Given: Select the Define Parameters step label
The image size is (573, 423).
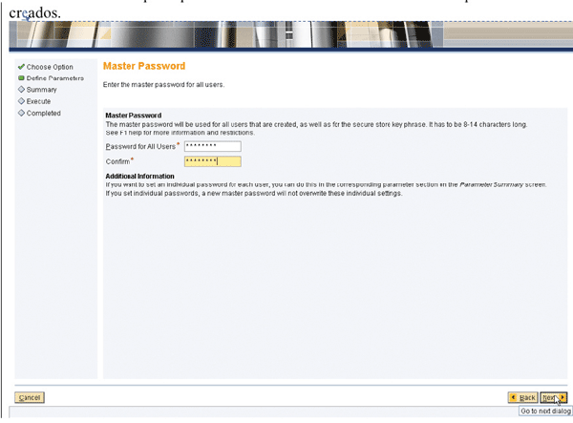Looking at the screenshot, I should [x=55, y=78].
